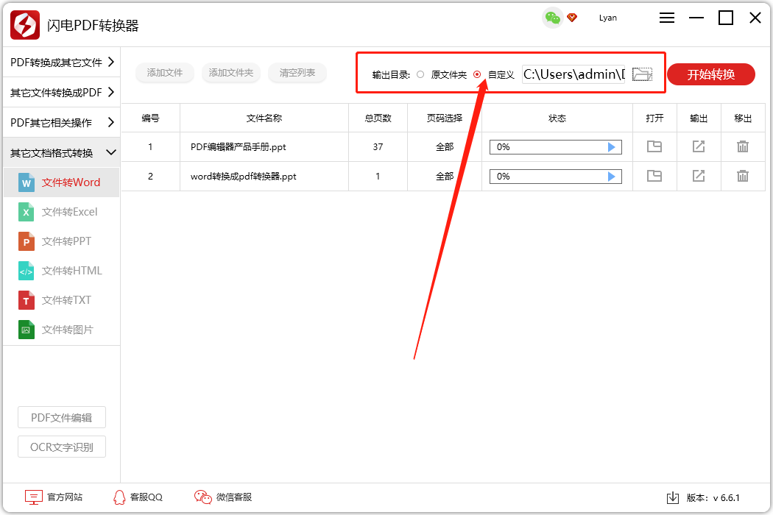
Task: Click file name PDF编辑器产品手册.ppt
Action: (238, 147)
